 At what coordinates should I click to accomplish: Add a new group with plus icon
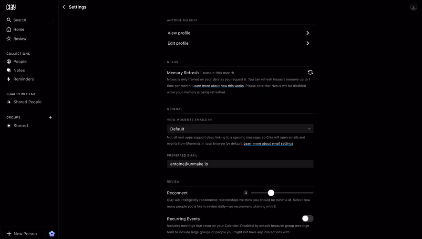point(51,117)
